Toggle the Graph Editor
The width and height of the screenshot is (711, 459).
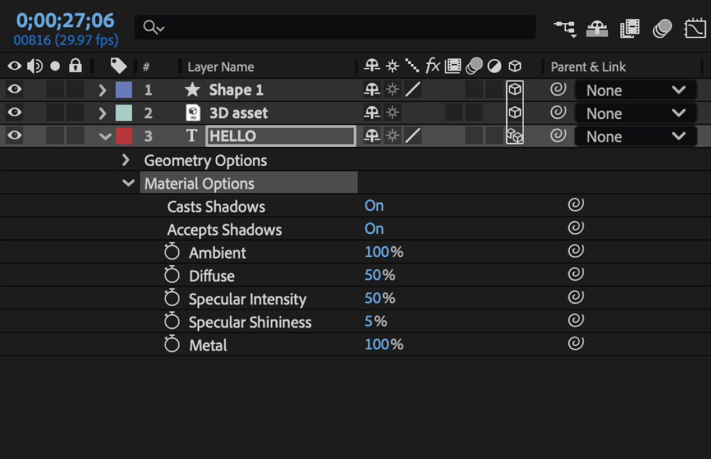[694, 27]
